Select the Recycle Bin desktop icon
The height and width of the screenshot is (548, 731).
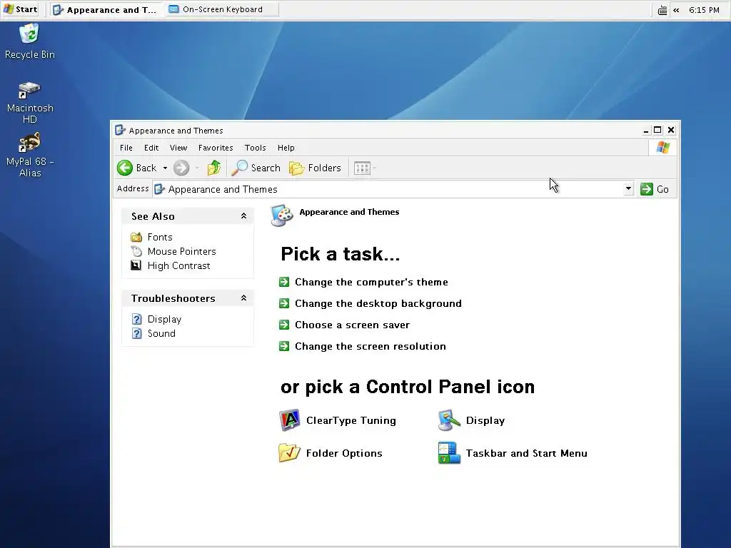[29, 42]
